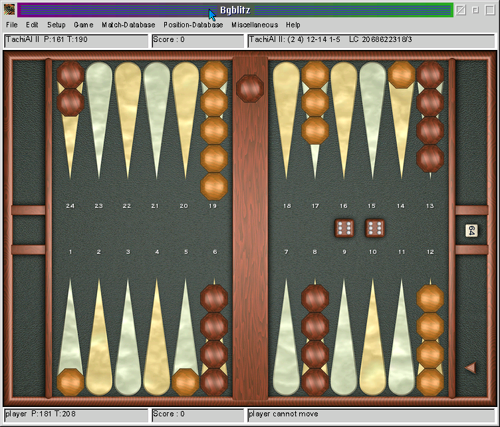This screenshot has width=500, height=427.
Task: Open the Edit menu
Action: (32, 25)
